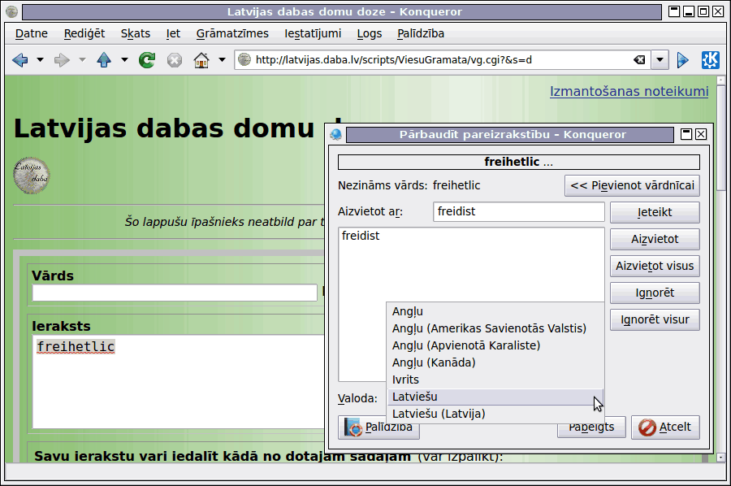
Task: Expand the Back history dropdown arrow
Action: (x=40, y=59)
